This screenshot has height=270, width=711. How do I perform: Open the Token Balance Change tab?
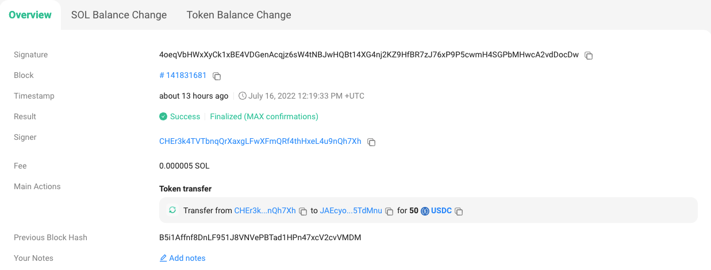(239, 15)
